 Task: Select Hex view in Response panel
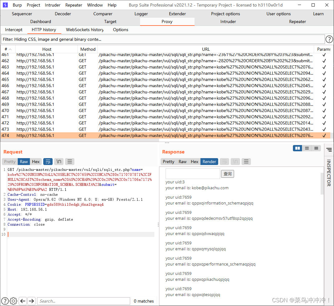[x=195, y=162]
